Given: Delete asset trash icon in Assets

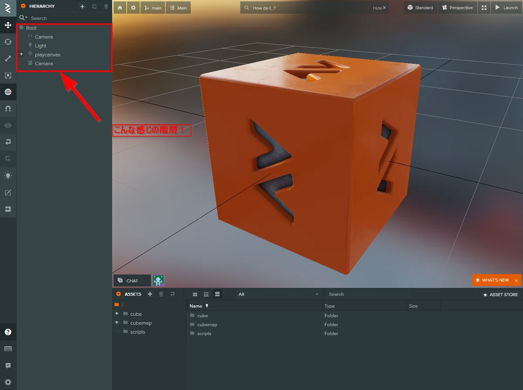Looking at the screenshot, I should [x=161, y=294].
